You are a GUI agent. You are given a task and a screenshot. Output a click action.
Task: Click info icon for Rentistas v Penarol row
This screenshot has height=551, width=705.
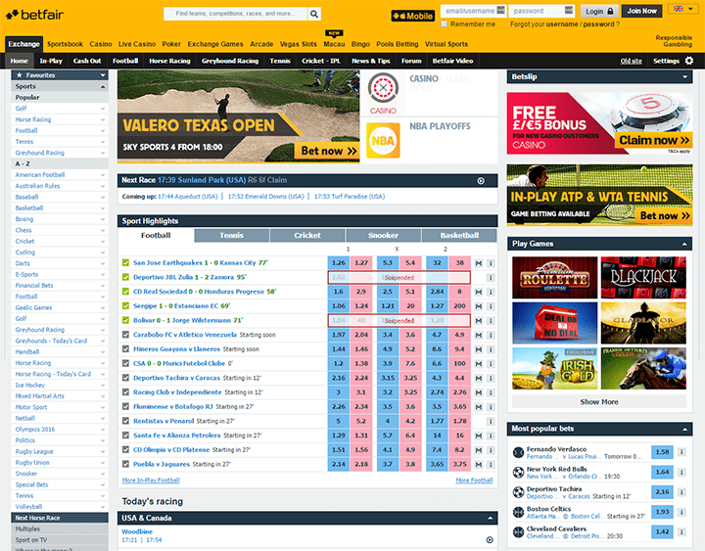[491, 422]
